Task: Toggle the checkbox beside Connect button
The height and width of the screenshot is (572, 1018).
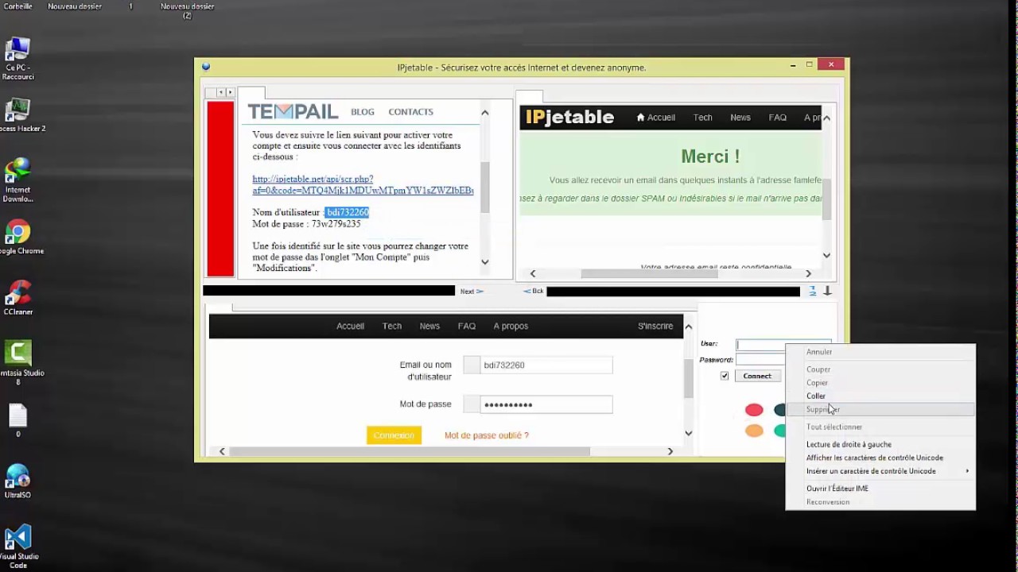Action: (725, 376)
